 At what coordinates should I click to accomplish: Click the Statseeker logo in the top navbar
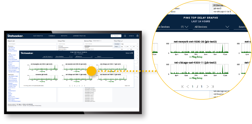point(15,36)
